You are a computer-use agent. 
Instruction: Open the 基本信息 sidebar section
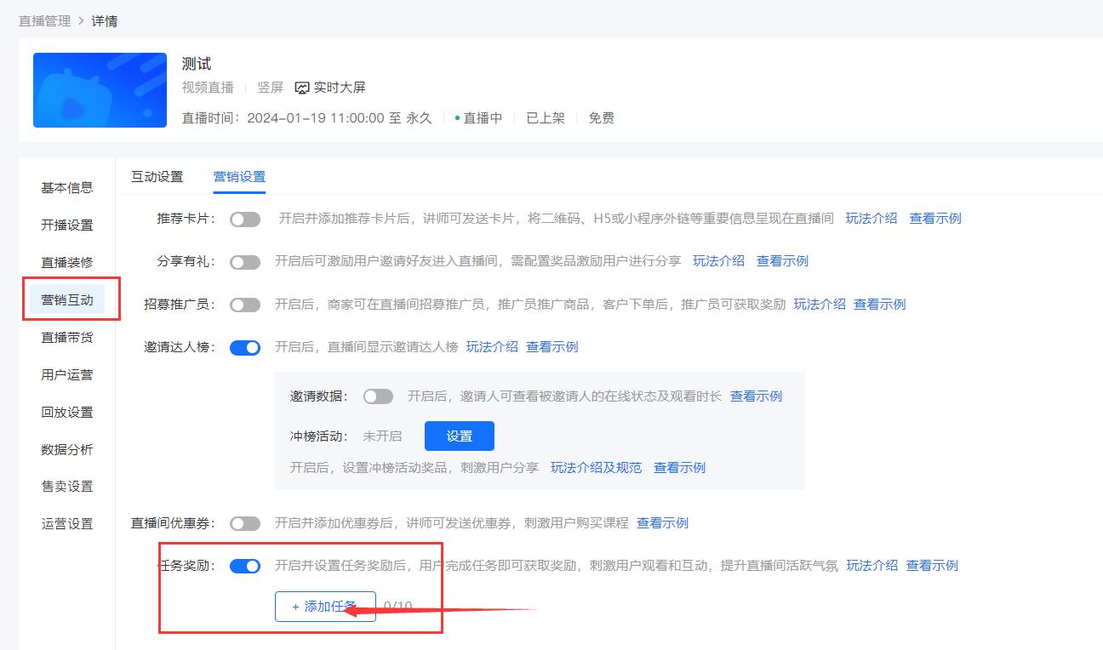[67, 187]
